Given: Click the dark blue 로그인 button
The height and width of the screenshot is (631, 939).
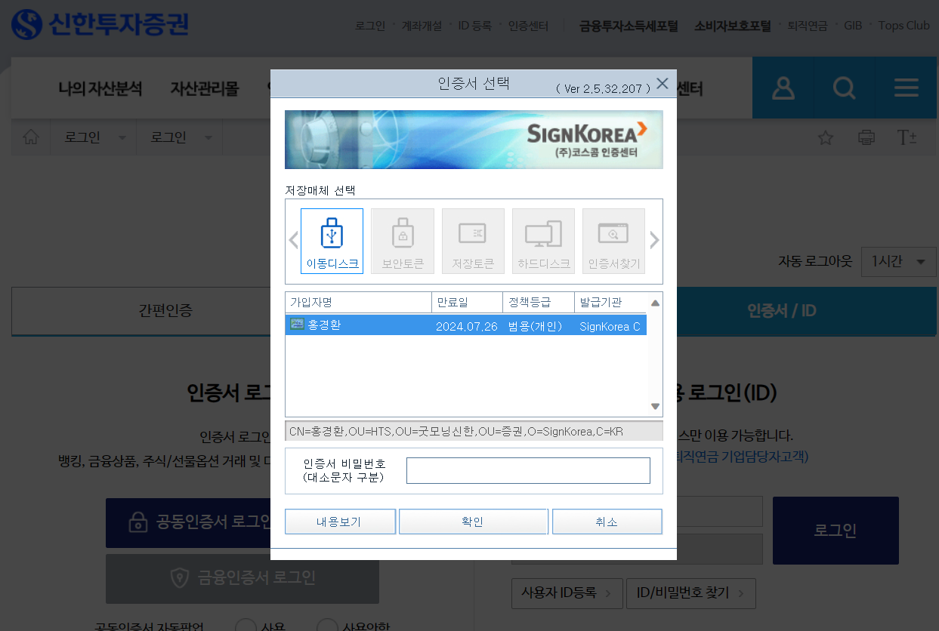Looking at the screenshot, I should (x=836, y=531).
